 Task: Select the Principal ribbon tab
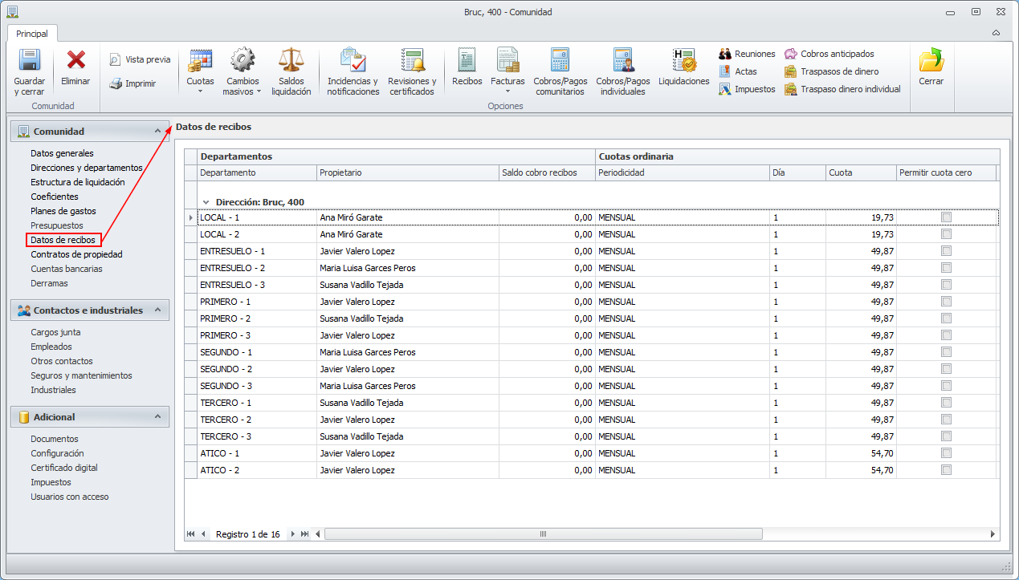(32, 34)
